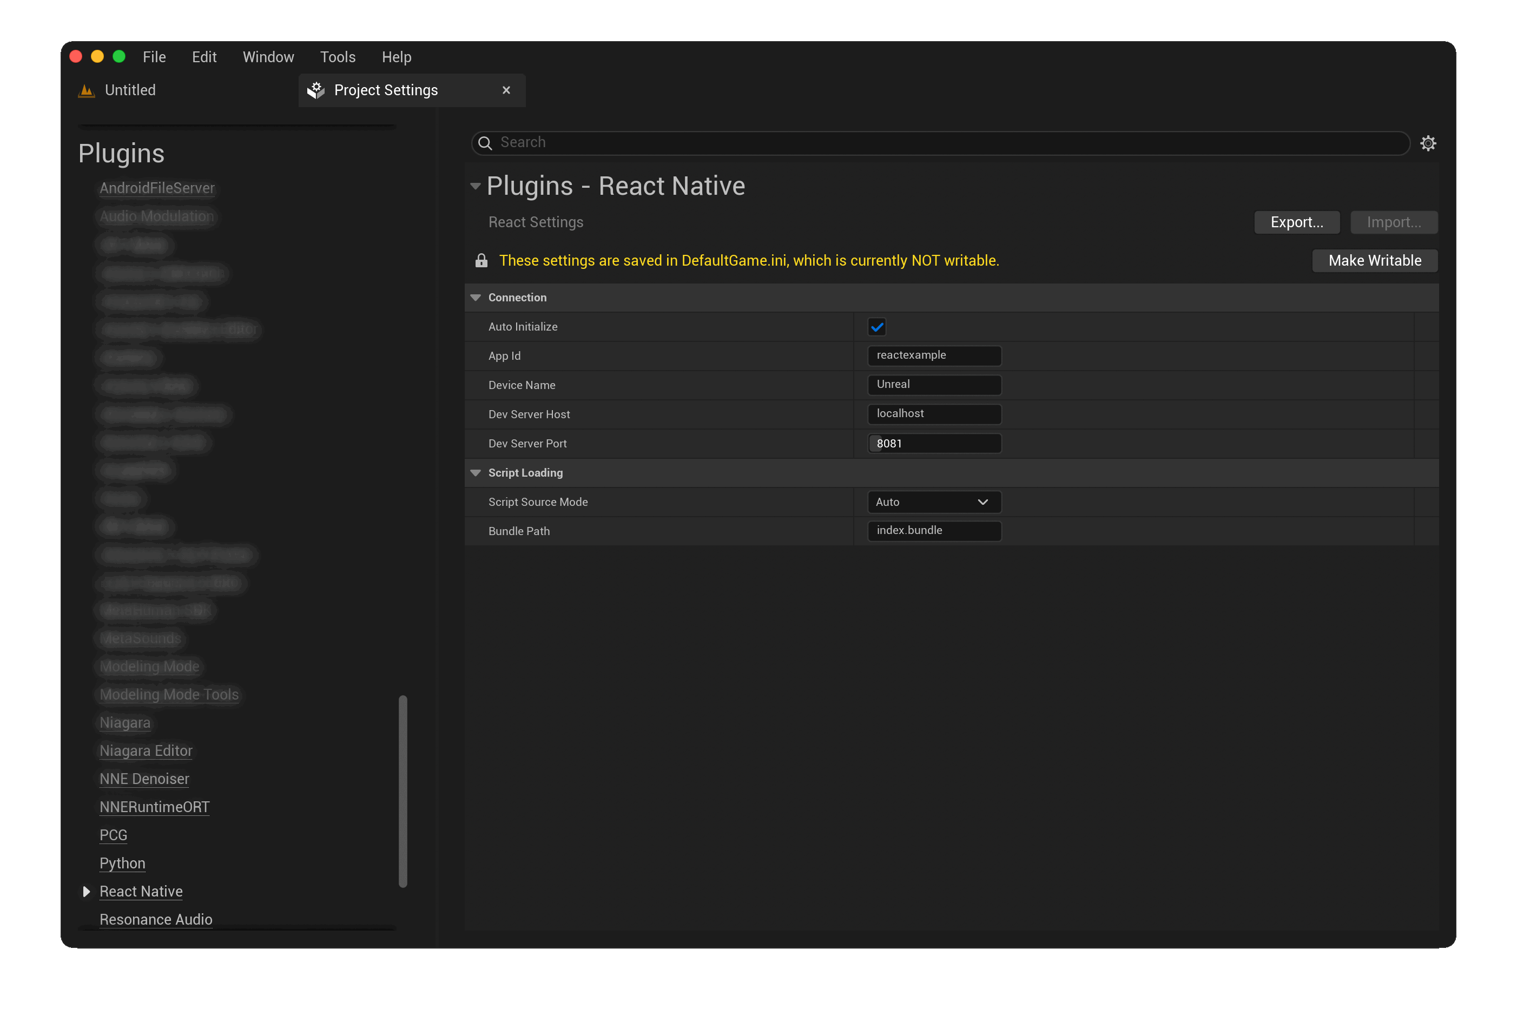Switch to the Untitled tab

(x=130, y=90)
